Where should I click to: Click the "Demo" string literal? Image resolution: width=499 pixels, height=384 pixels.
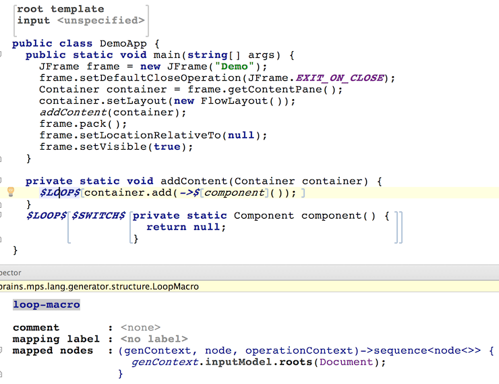point(235,67)
